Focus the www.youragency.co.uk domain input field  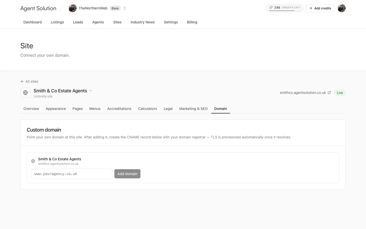coord(72,174)
